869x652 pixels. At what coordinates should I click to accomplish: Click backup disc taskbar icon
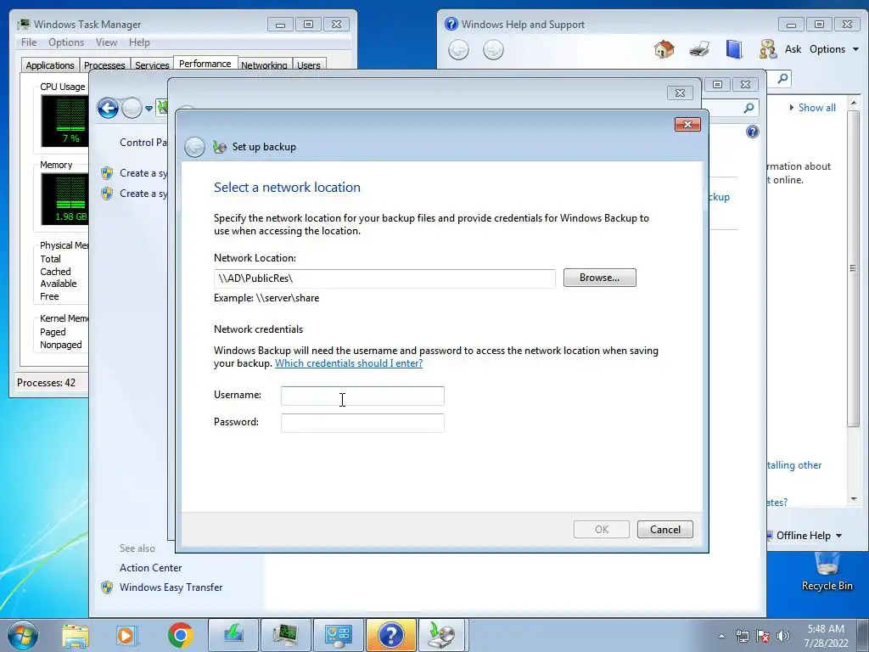pyautogui.click(x=442, y=635)
